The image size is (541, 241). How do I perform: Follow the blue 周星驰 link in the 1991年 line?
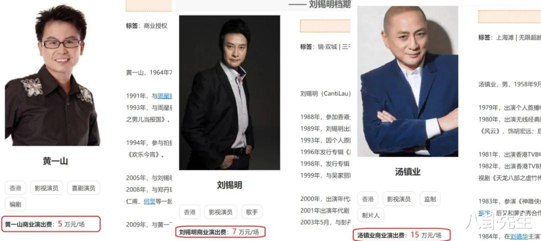pos(165,96)
